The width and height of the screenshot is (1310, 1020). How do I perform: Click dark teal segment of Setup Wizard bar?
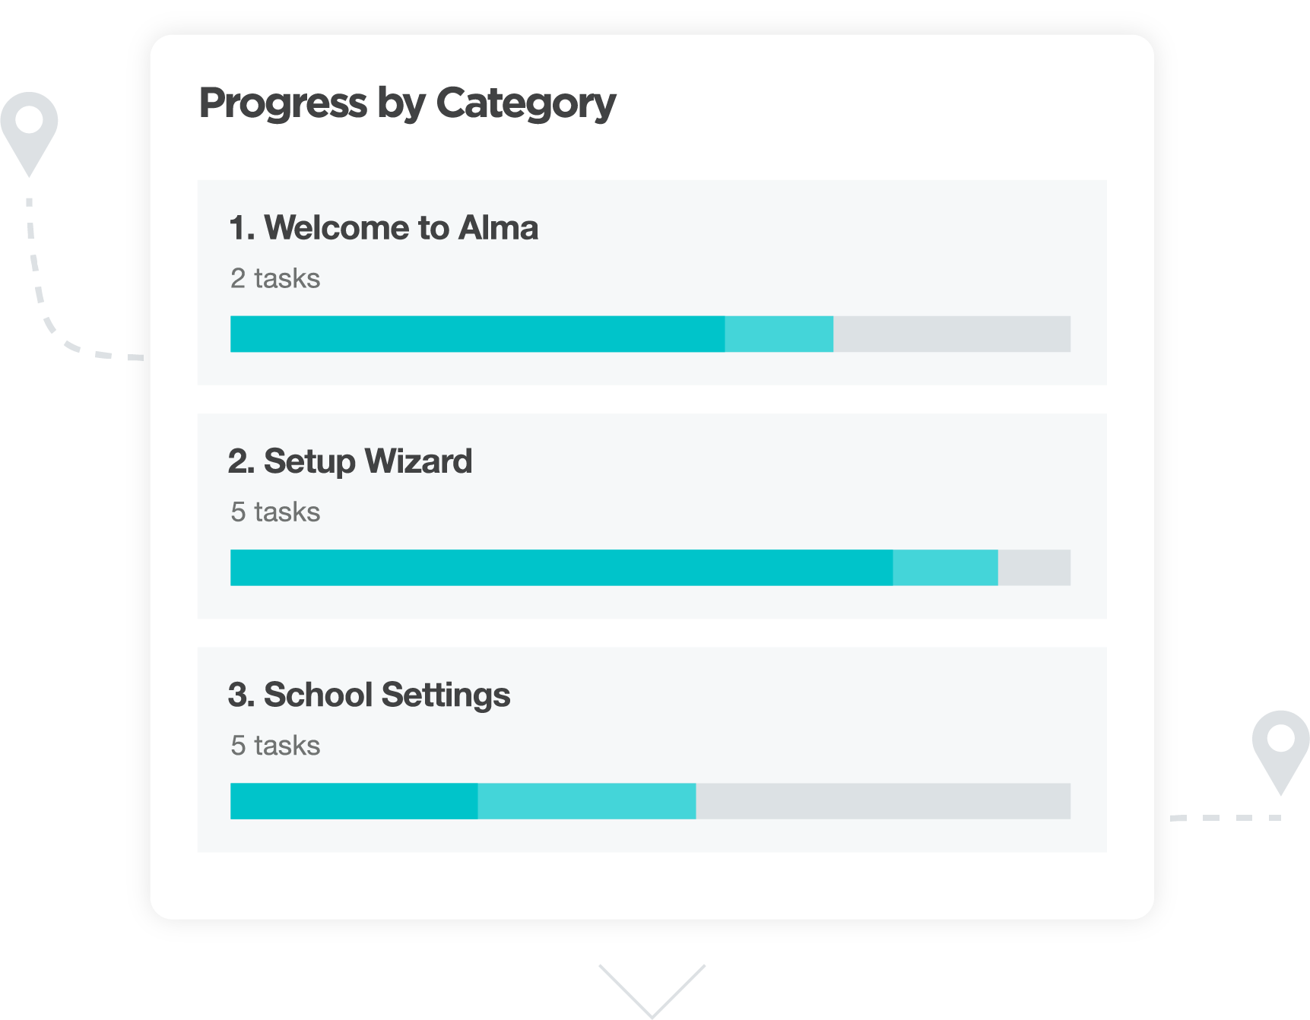pos(561,567)
